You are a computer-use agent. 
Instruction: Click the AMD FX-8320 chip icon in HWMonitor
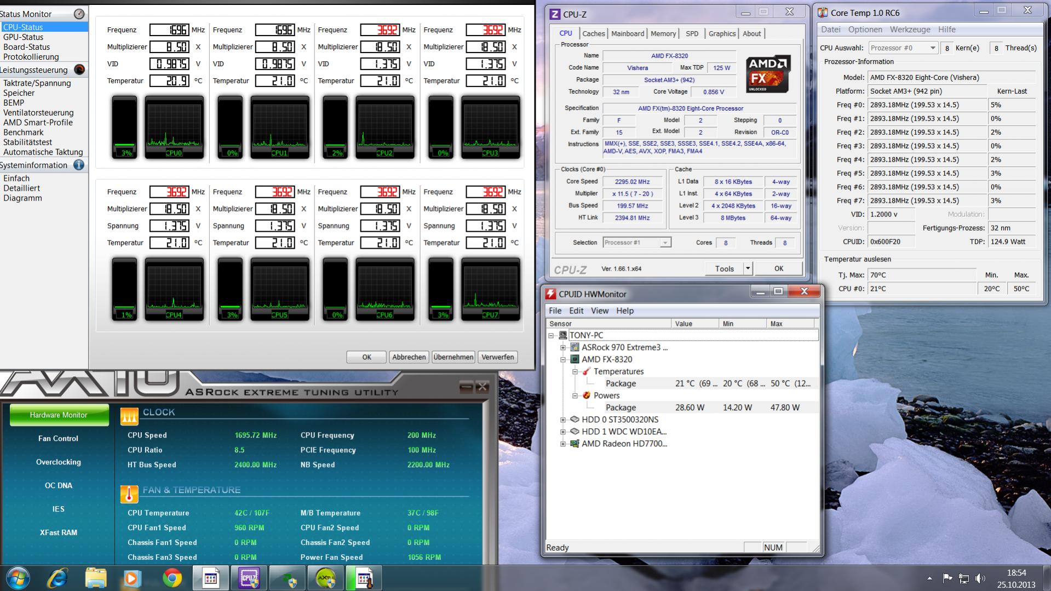tap(575, 359)
